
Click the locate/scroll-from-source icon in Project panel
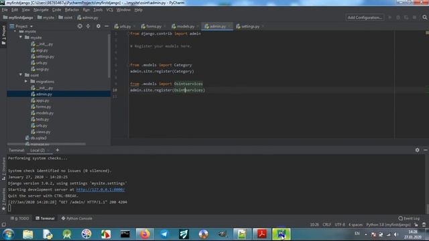coord(80,26)
